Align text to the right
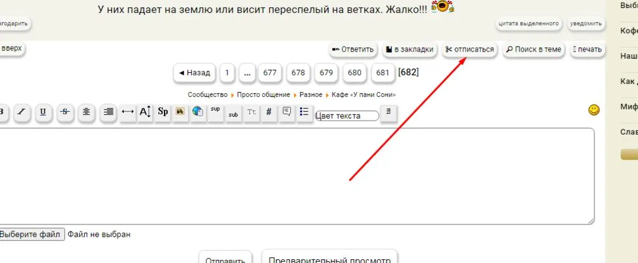 108,112
